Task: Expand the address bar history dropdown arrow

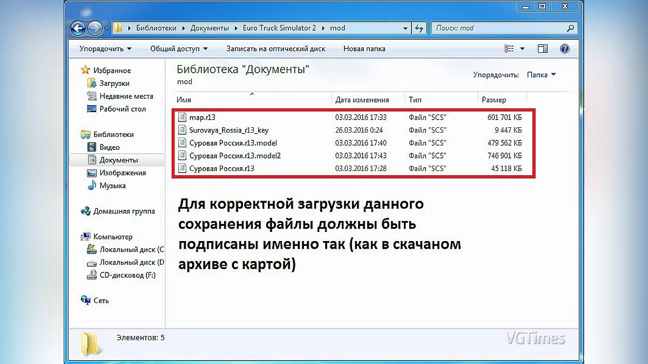Action: pyautogui.click(x=405, y=28)
